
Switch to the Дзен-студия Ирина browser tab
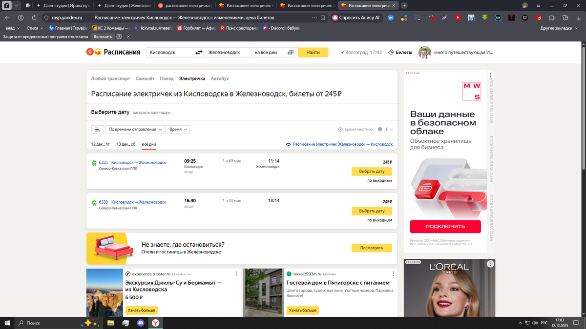[62, 5]
